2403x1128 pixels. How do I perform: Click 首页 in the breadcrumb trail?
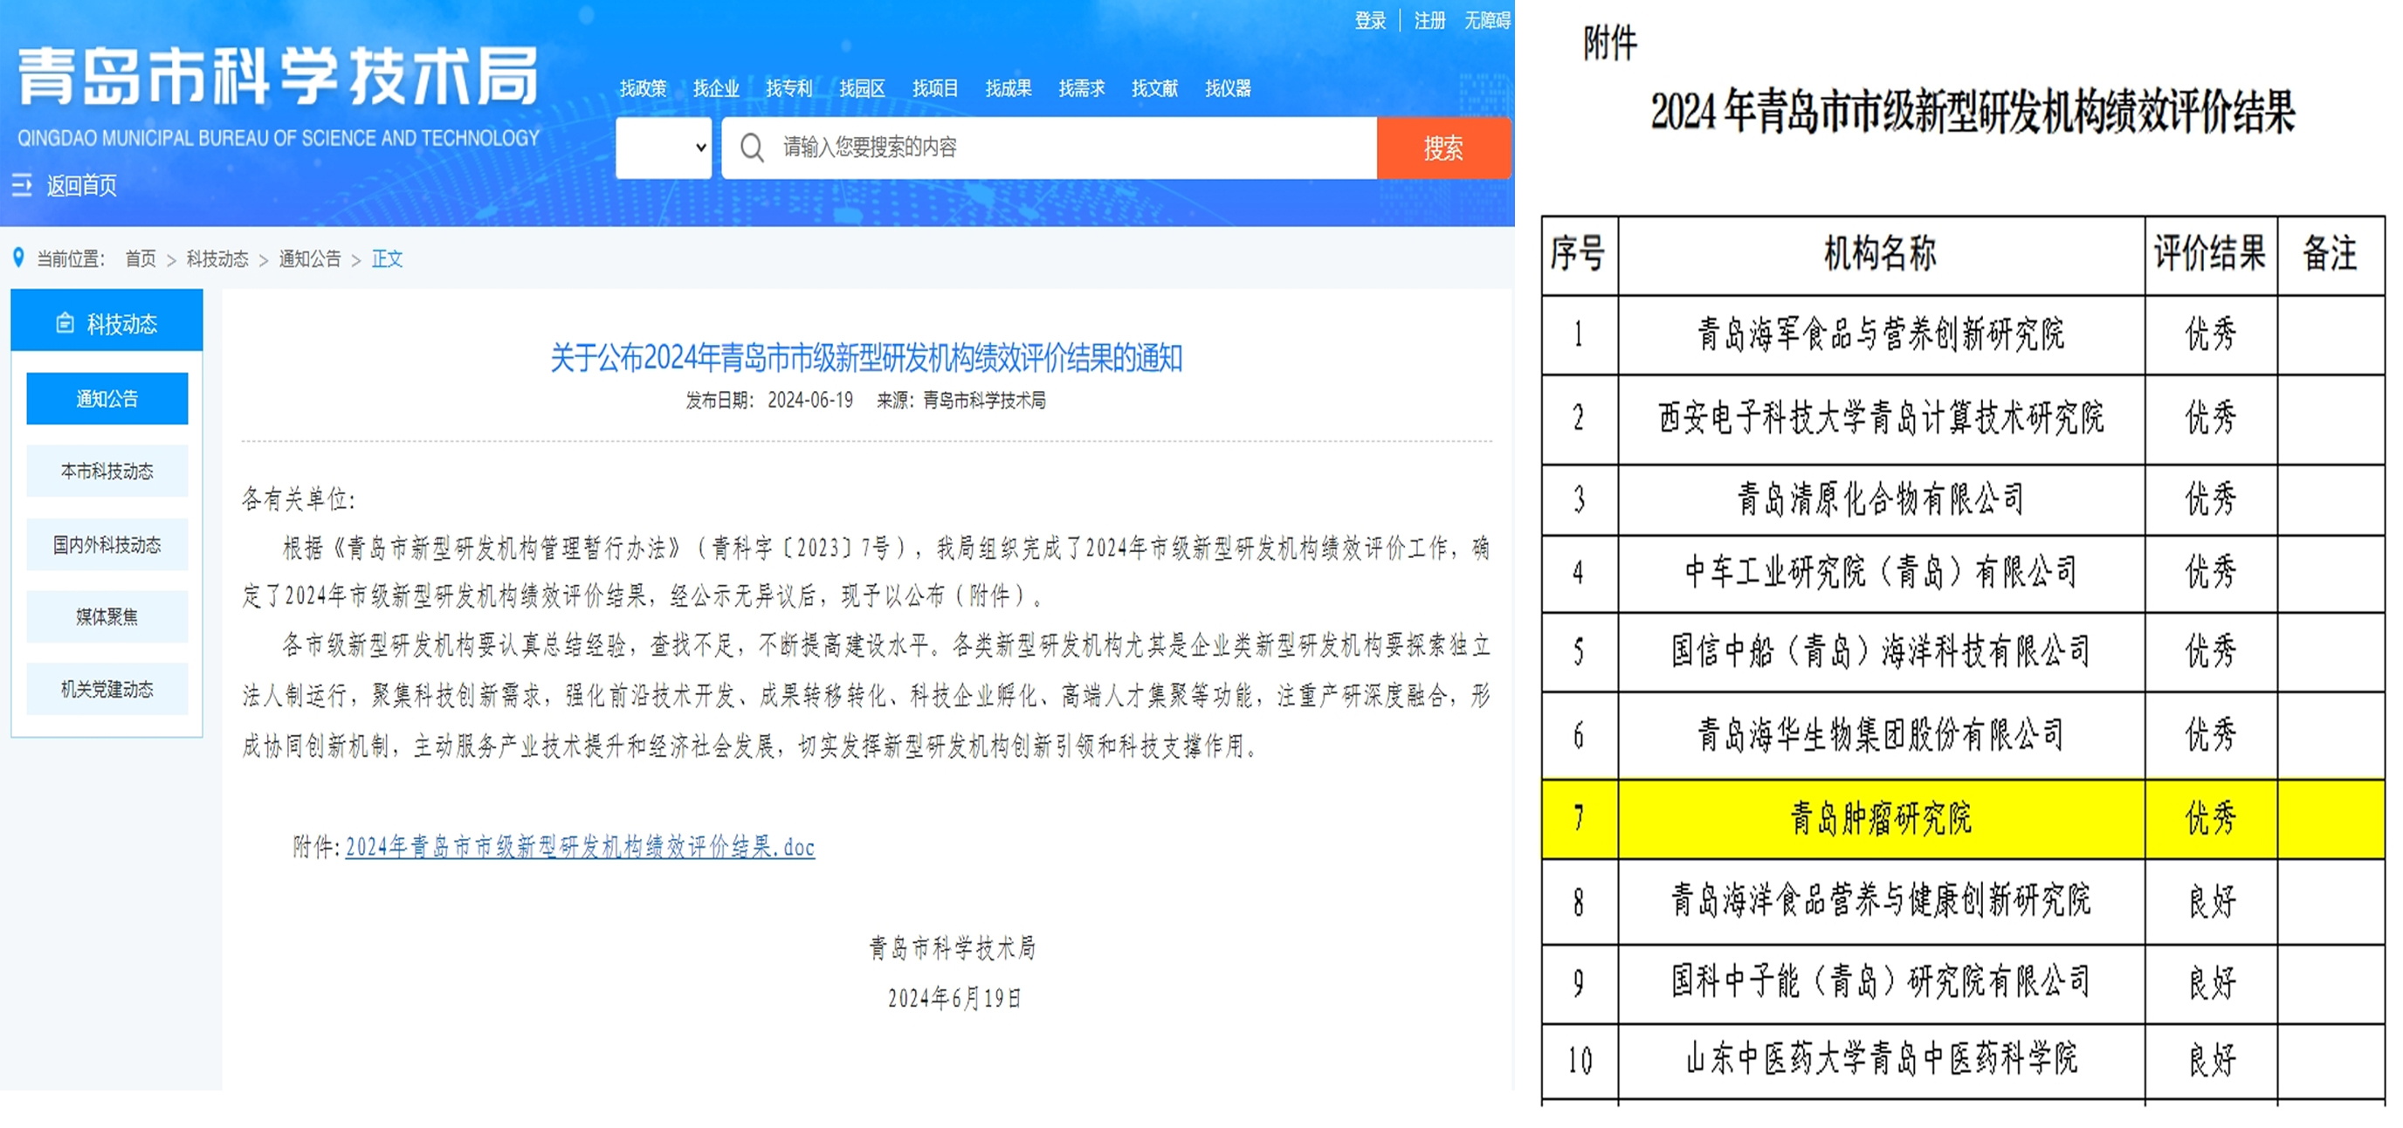pos(141,258)
